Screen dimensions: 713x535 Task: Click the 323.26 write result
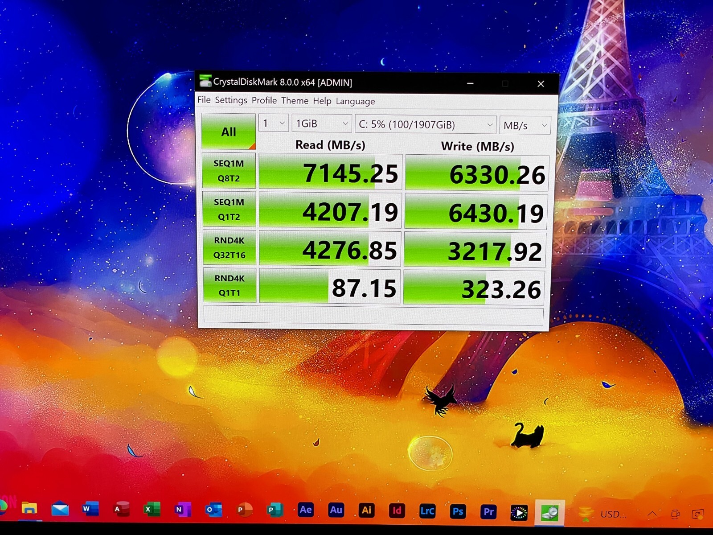coord(474,288)
